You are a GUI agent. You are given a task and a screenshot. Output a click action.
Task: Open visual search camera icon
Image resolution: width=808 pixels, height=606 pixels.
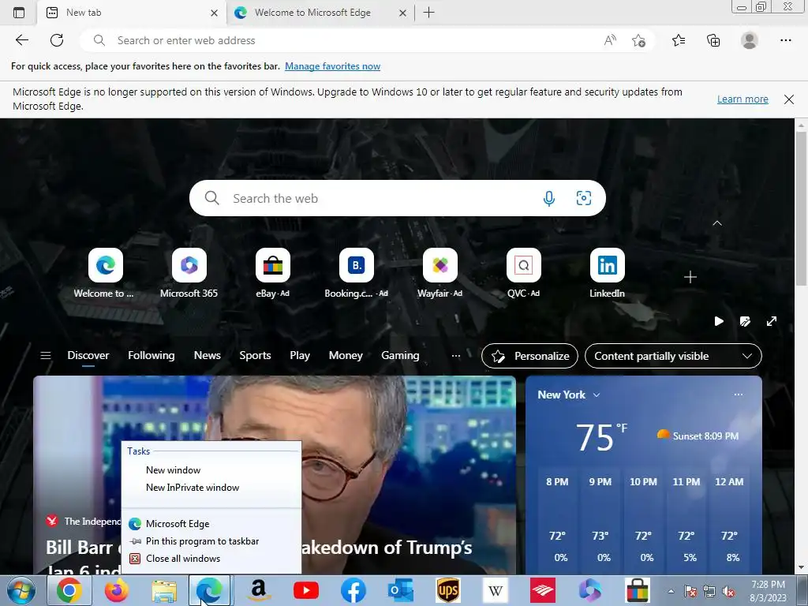pos(583,198)
